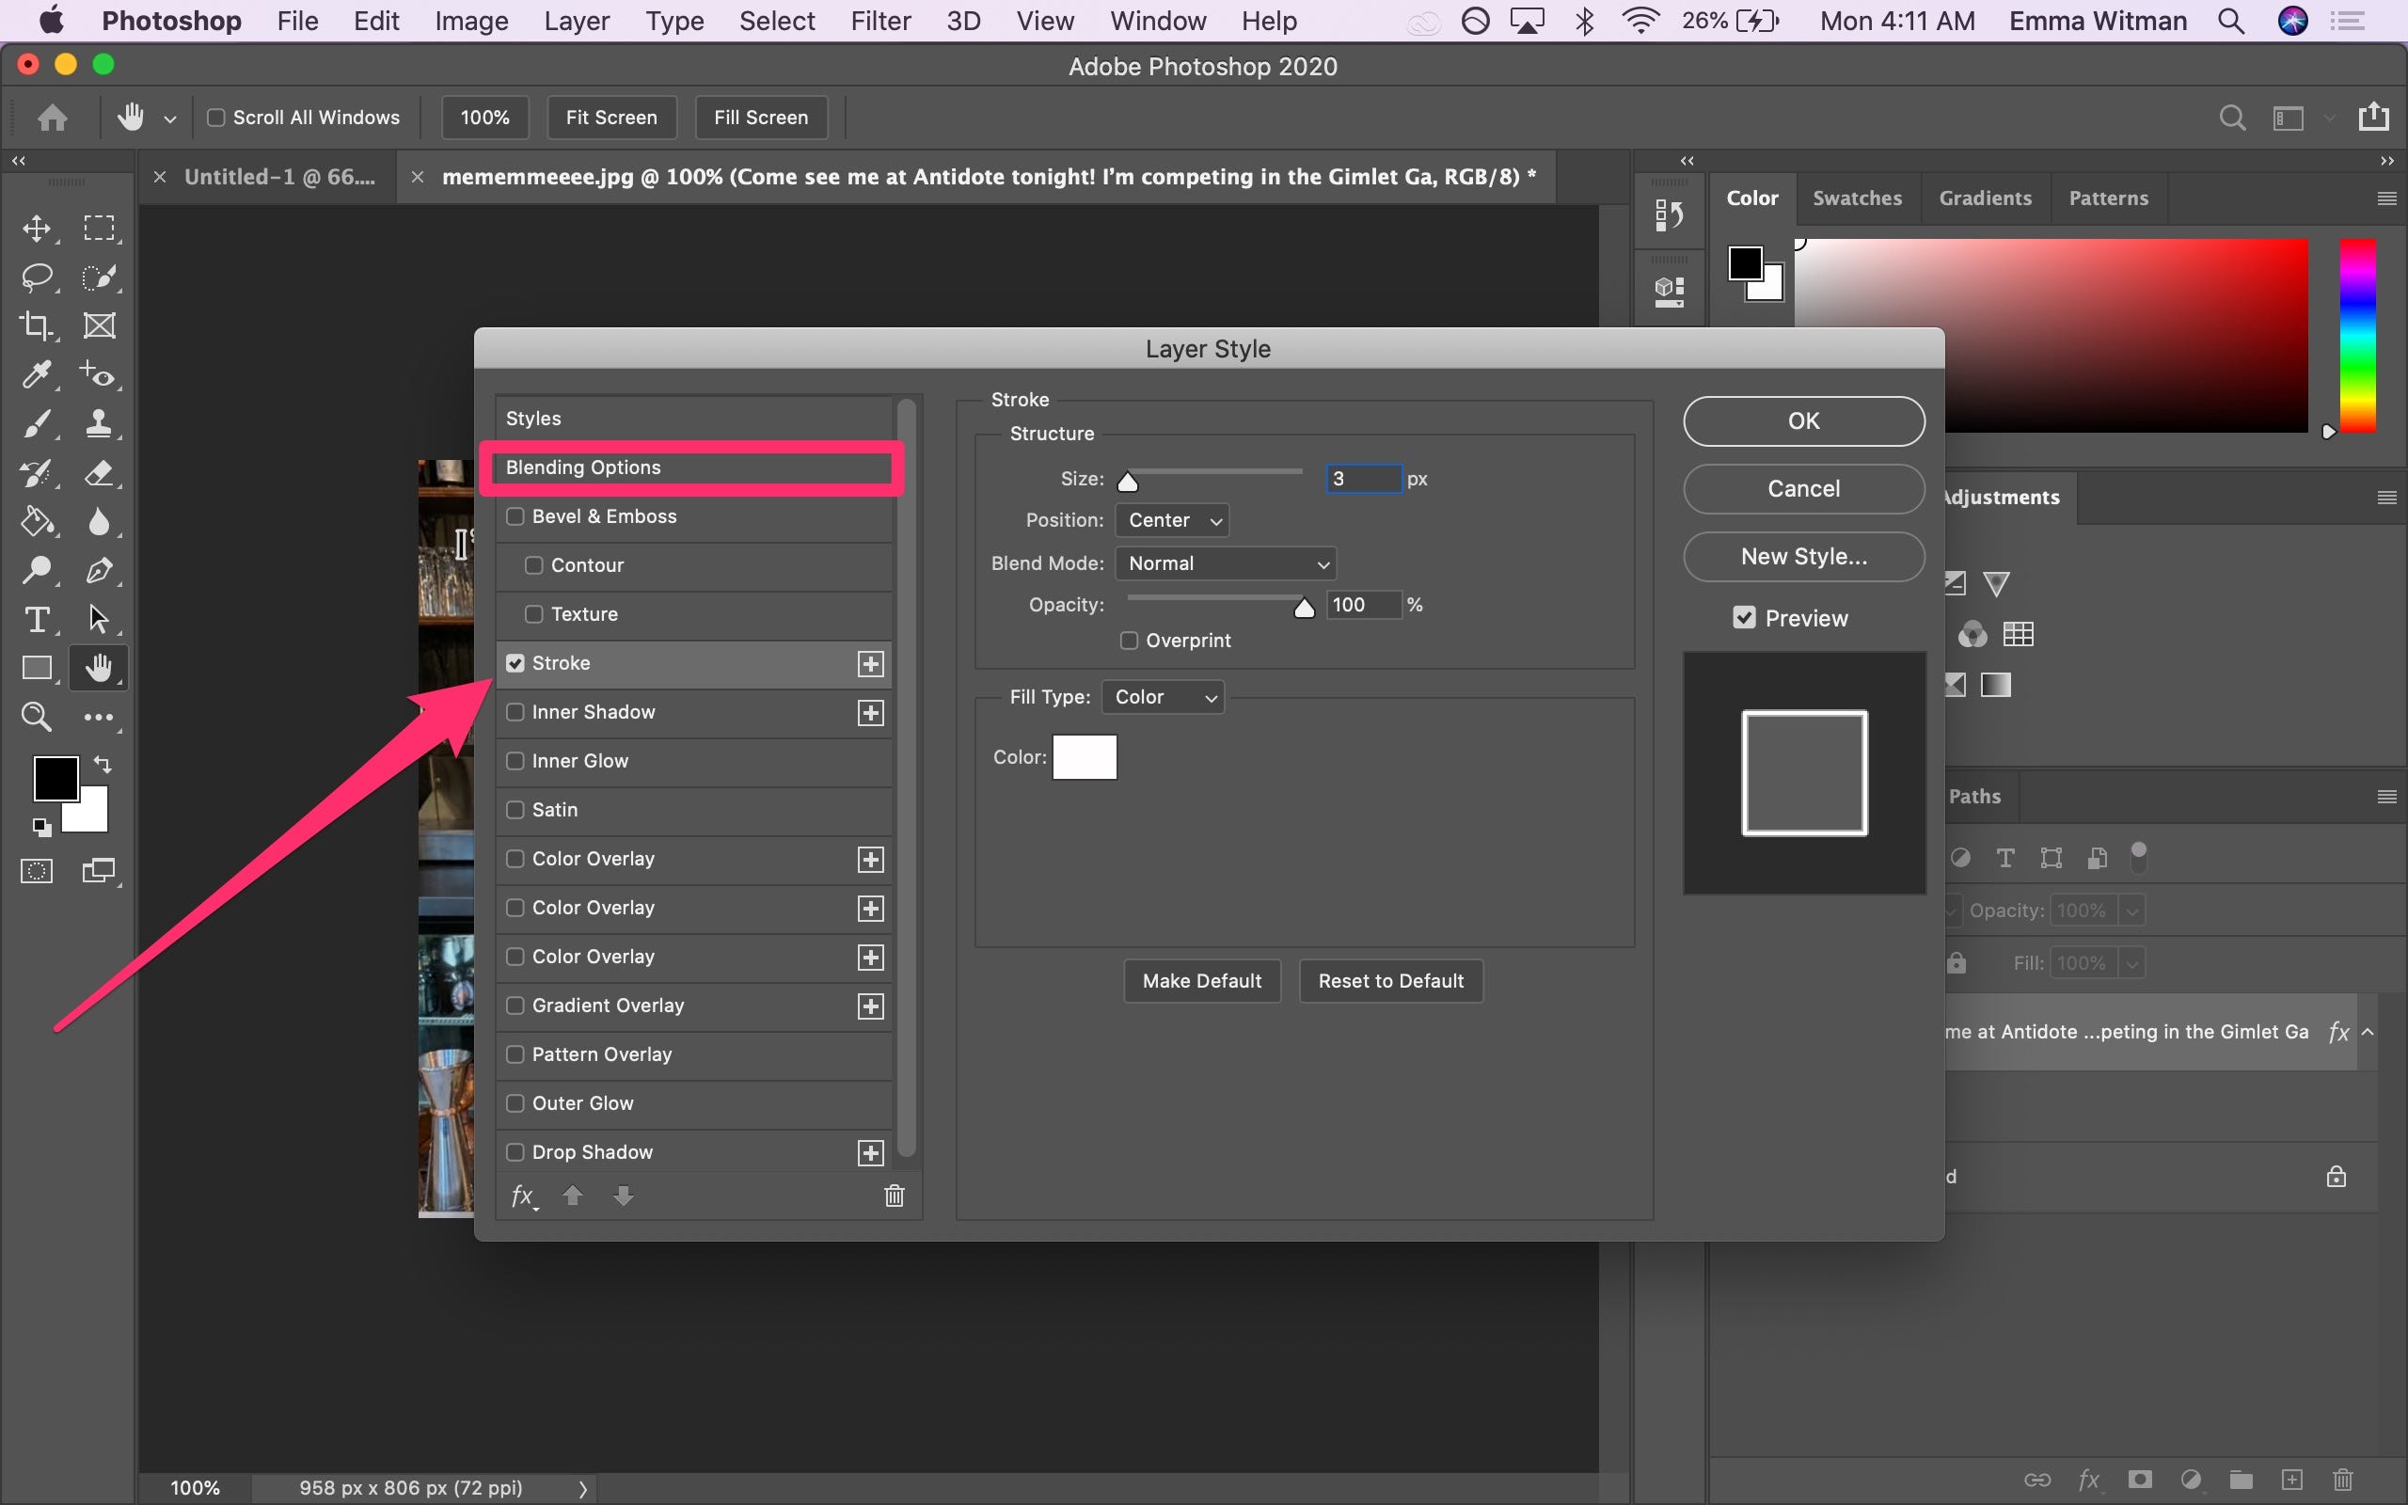Open the Layer menu
Screen dimensions: 2408x1505
tap(576, 21)
